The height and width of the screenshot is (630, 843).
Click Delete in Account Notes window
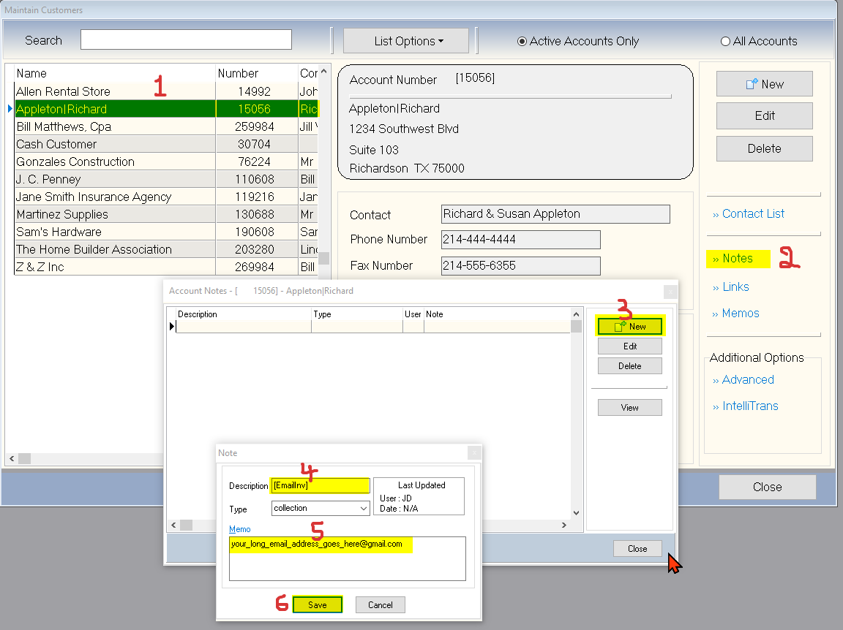coord(630,366)
